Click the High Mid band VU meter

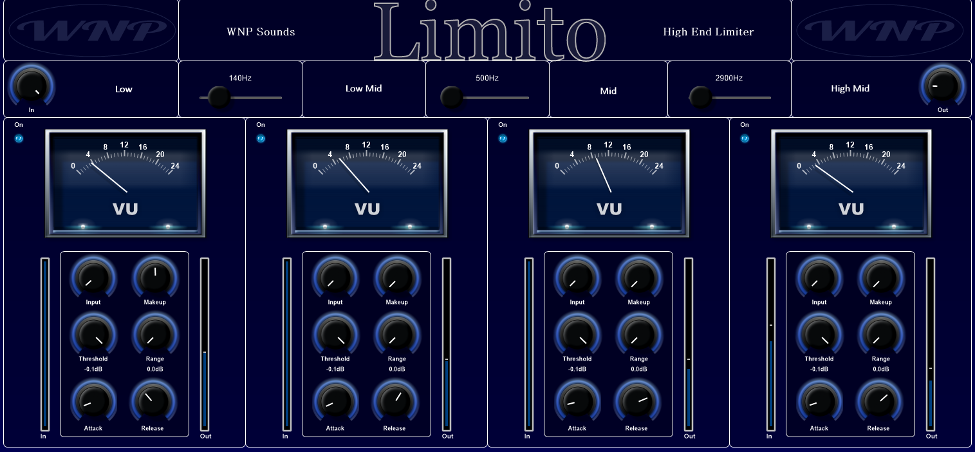tap(851, 184)
